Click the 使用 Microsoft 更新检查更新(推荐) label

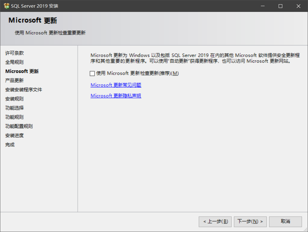click(137, 73)
